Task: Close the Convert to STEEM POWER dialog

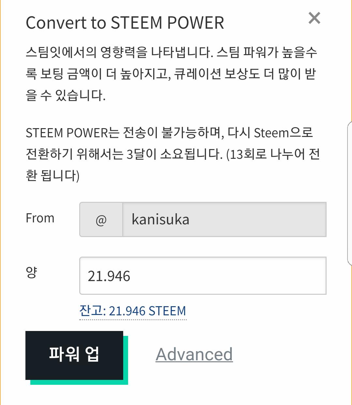Action: coord(314,18)
